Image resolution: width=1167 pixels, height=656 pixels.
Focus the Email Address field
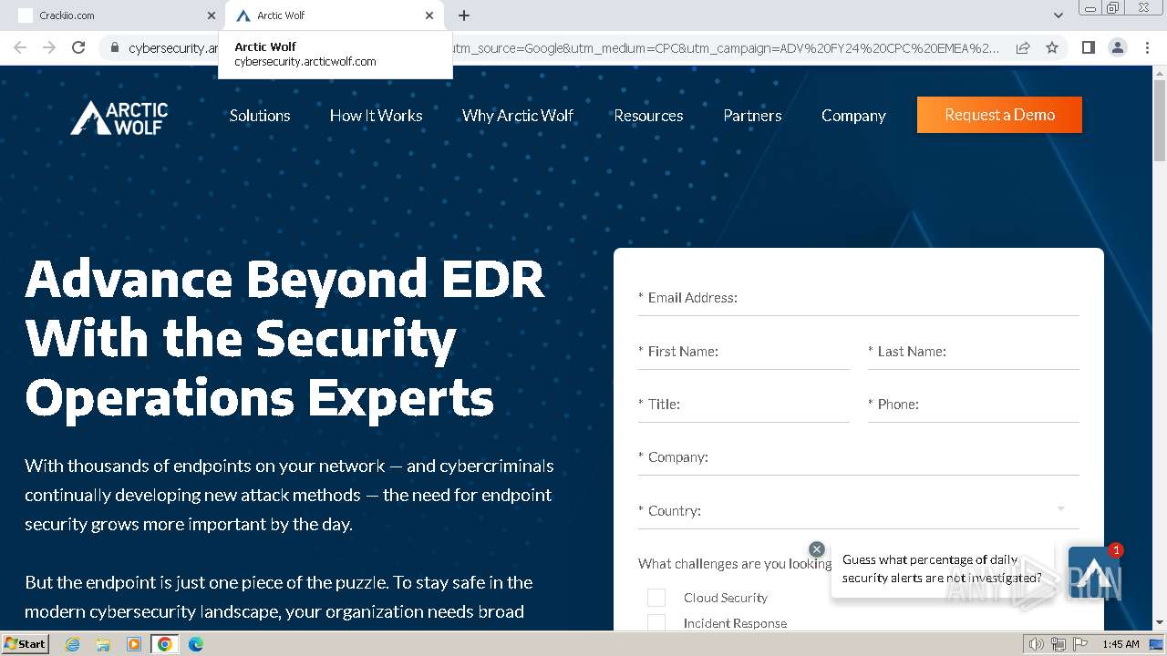pos(859,298)
